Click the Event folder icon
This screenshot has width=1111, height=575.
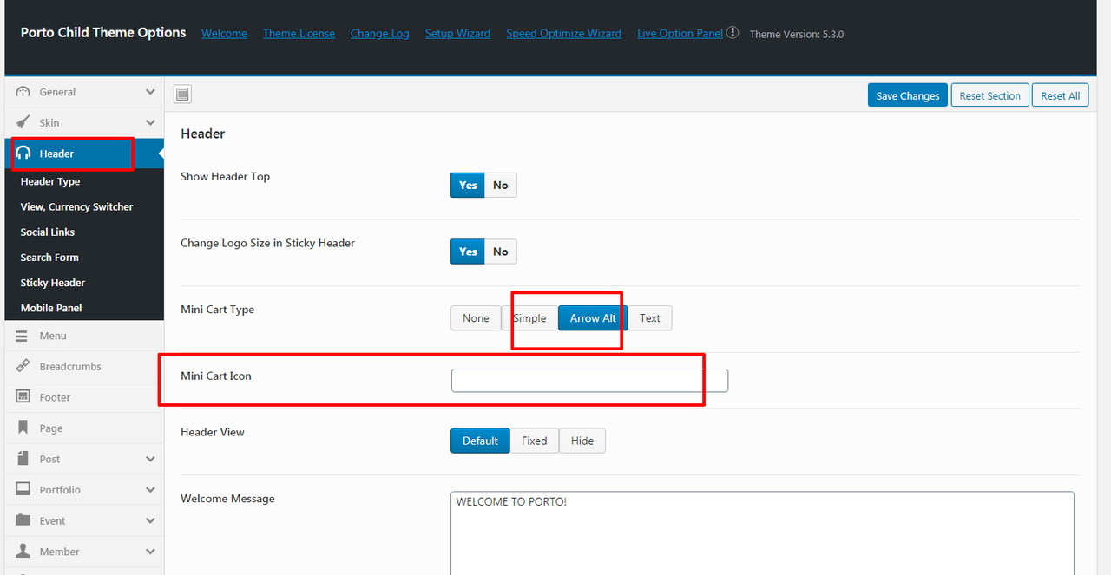coord(23,520)
